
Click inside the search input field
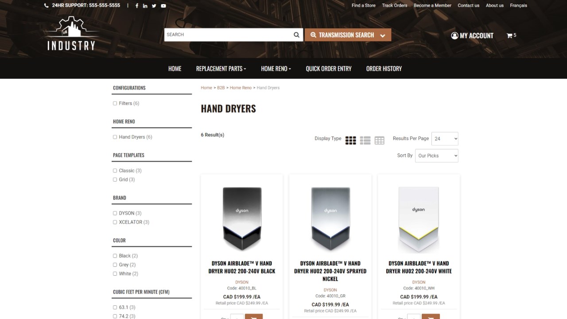click(x=228, y=35)
